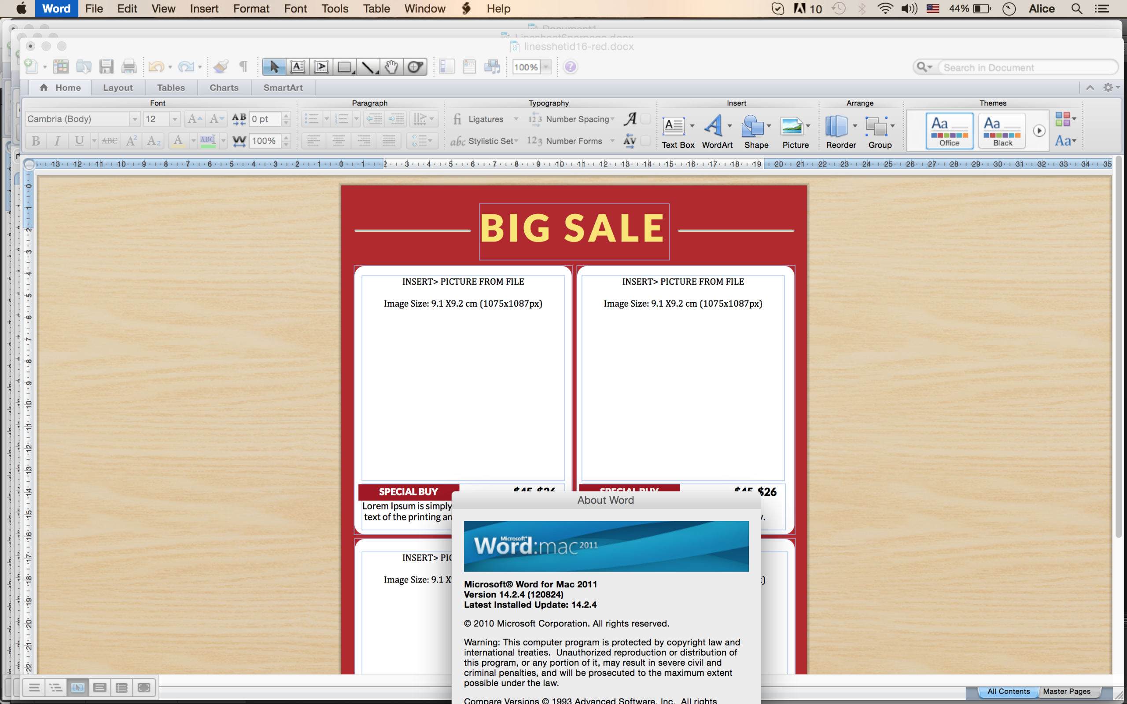
Task: Click the Redo arrow icon
Action: coord(186,67)
